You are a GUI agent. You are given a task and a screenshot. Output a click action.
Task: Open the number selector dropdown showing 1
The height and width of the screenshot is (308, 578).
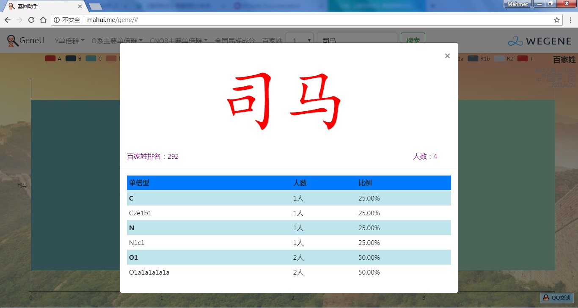(300, 41)
